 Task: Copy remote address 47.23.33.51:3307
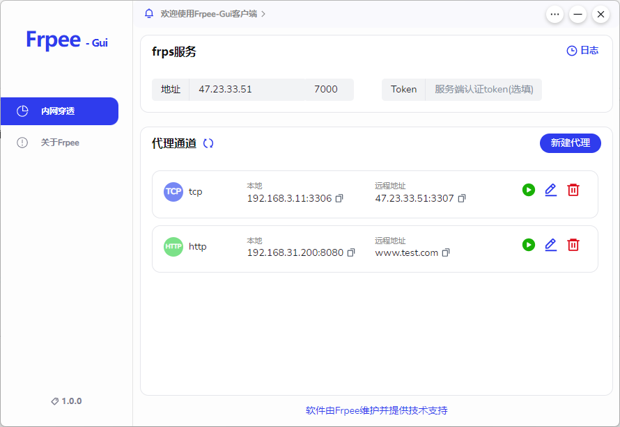(462, 198)
